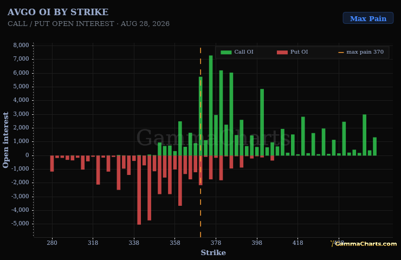Image resolution: width=401 pixels, height=260 pixels.
Task: Toggle the max pain 370 legend entry
Action: coord(361,52)
